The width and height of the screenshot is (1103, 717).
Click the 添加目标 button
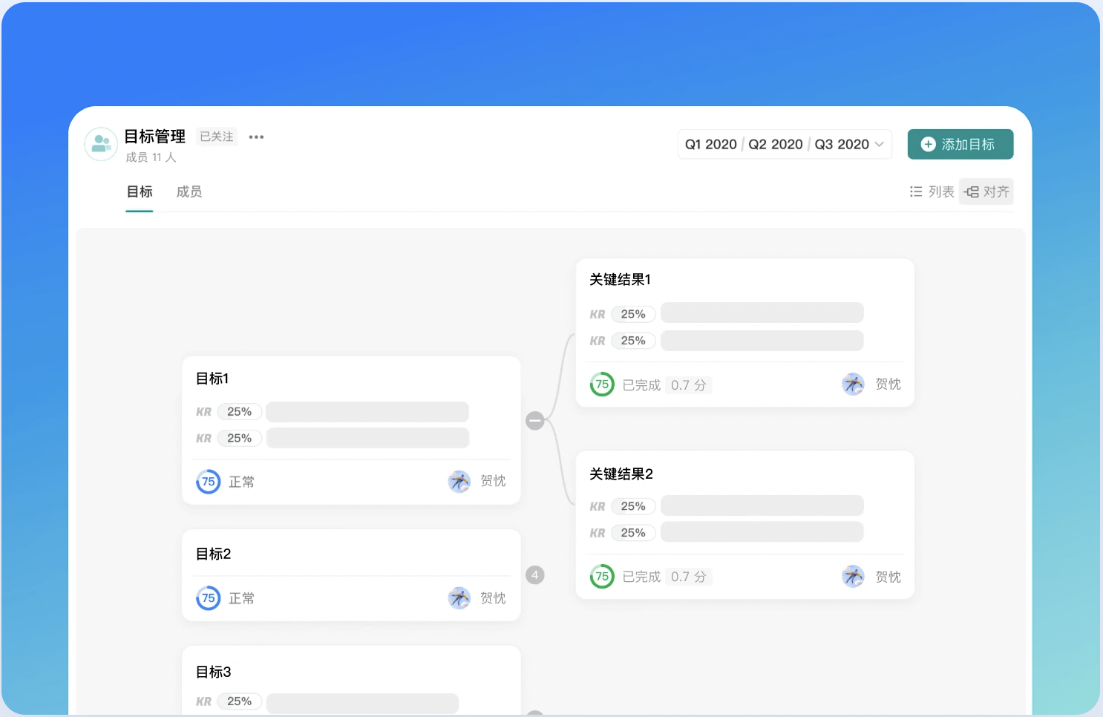(960, 144)
